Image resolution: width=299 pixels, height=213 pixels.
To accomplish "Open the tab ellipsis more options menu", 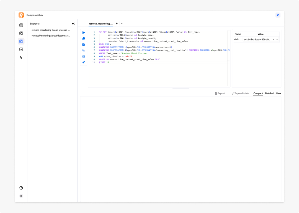I will 122,24.
